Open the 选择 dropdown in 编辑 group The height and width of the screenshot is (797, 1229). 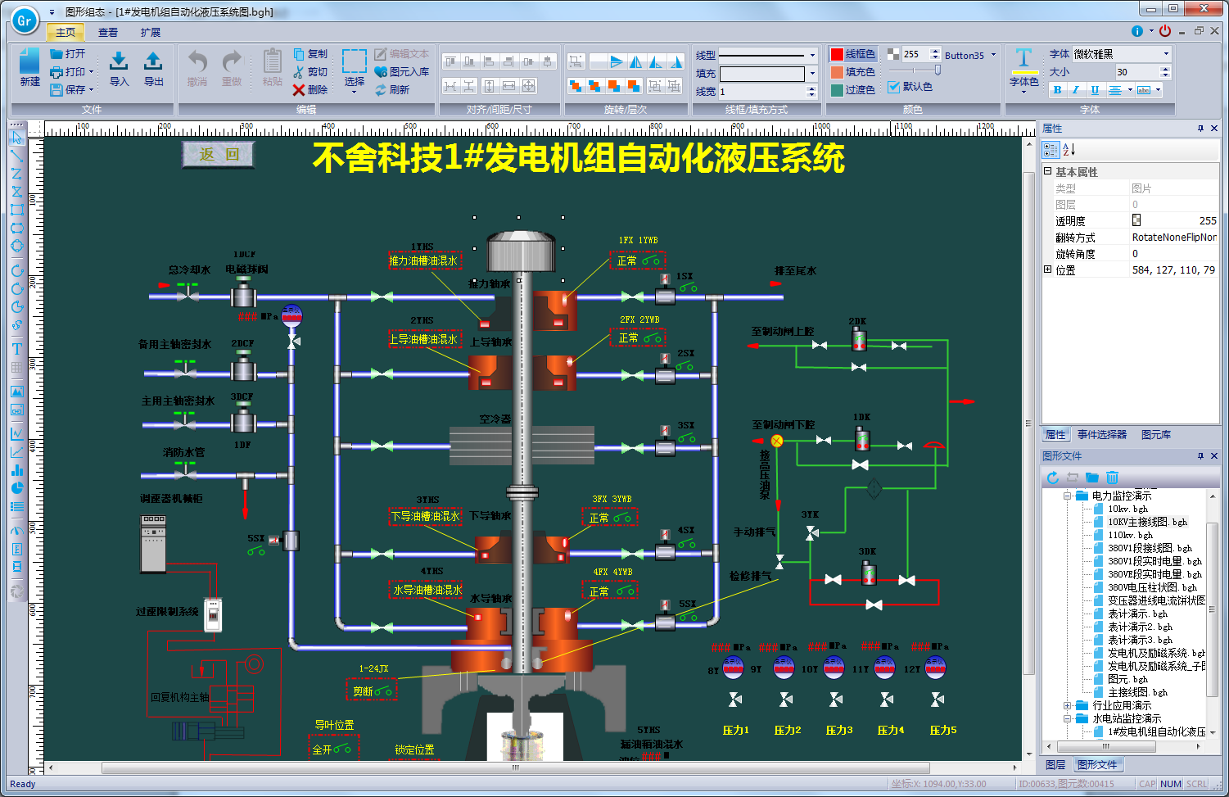coord(354,92)
